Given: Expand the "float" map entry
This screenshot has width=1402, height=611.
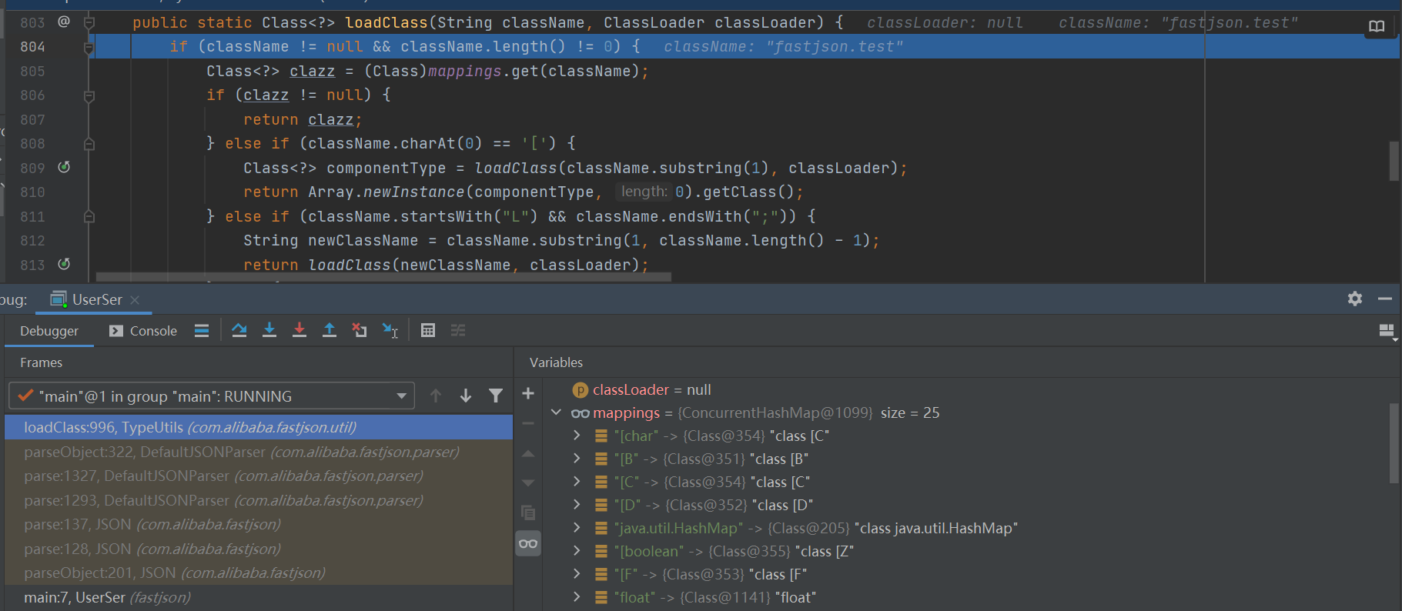Looking at the screenshot, I should (x=577, y=597).
